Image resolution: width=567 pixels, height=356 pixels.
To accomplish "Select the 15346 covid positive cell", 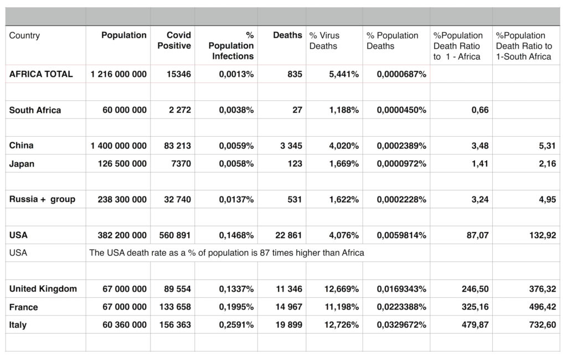I will click(x=172, y=74).
